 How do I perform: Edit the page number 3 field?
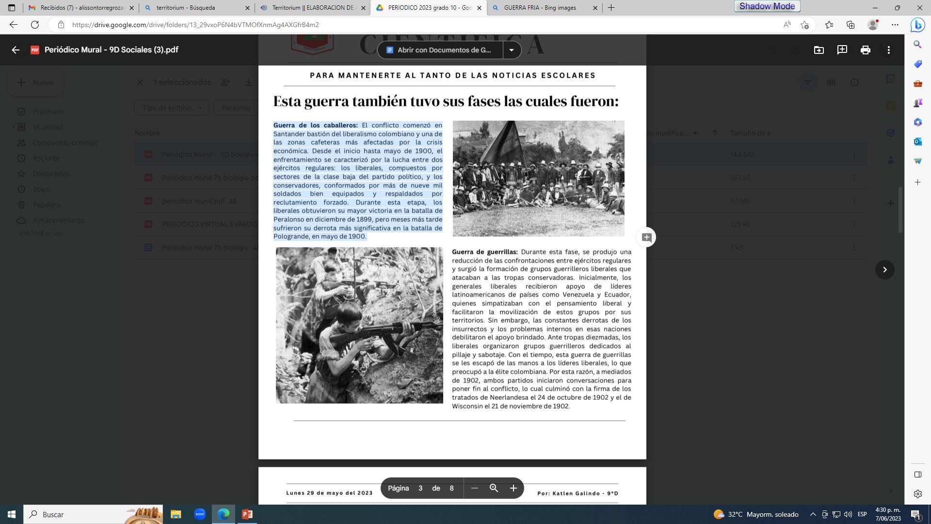click(x=420, y=488)
